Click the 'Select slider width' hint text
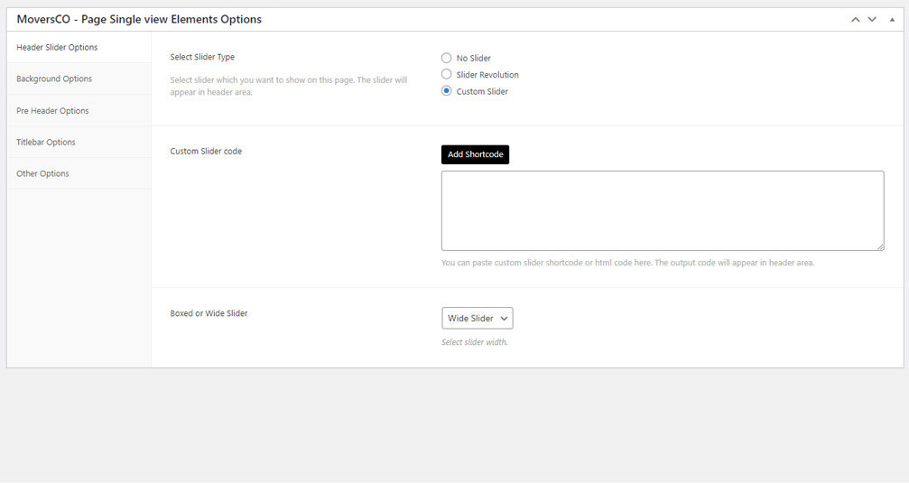The width and height of the screenshot is (909, 483). coord(475,342)
